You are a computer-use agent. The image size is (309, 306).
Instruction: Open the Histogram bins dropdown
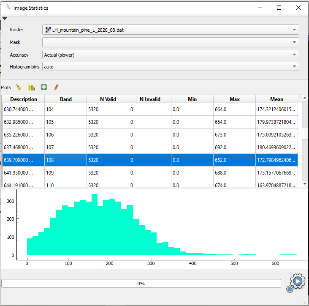coord(171,67)
